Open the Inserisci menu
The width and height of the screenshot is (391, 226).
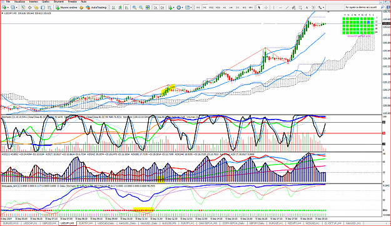click(34, 1)
